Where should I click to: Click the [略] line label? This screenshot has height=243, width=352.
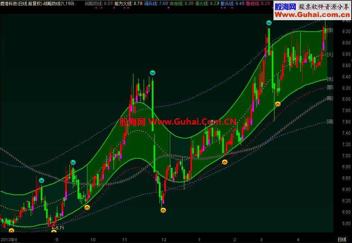click(330, 98)
